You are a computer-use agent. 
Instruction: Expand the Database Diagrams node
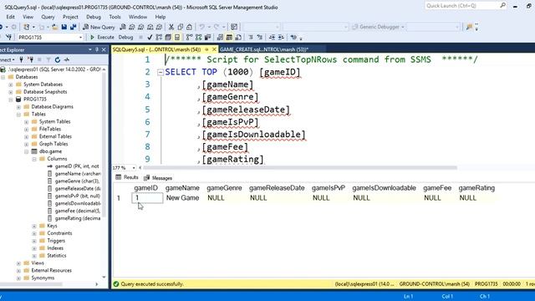click(18, 107)
